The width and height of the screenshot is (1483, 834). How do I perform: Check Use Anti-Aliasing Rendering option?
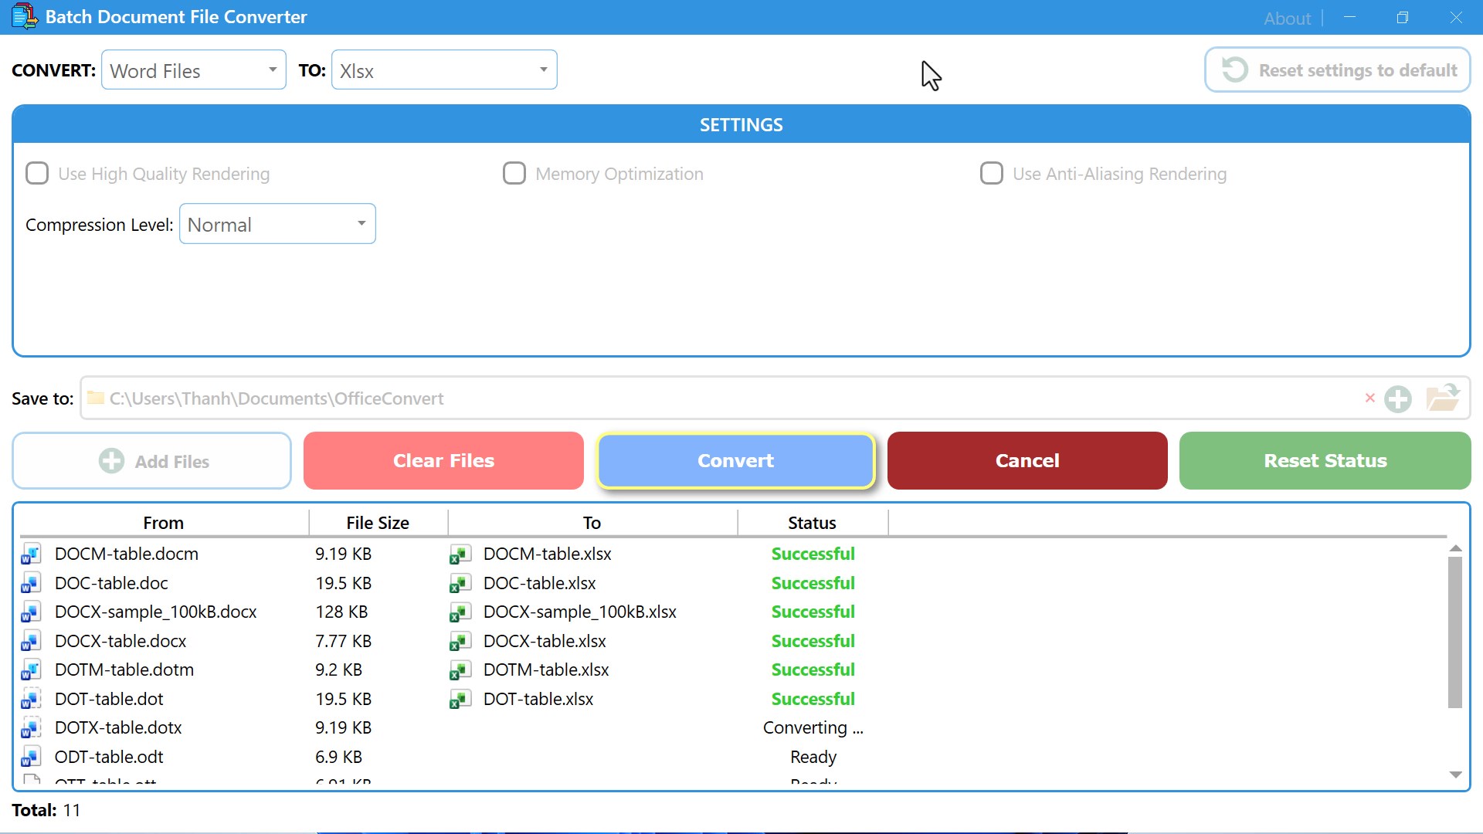click(x=992, y=173)
